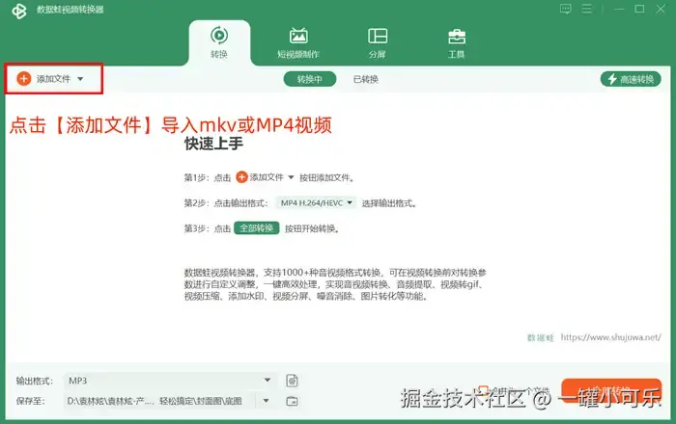Open the https://www.shujuwa.net/ link
The width and height of the screenshot is (676, 424).
(x=610, y=337)
